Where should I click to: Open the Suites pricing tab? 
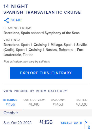click(81, 102)
